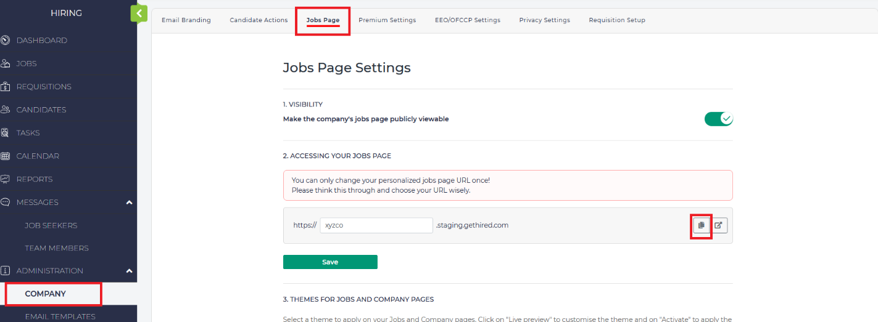Image resolution: width=878 pixels, height=322 pixels.
Task: Click the Calendar icon in sidebar
Action: pyautogui.click(x=6, y=156)
